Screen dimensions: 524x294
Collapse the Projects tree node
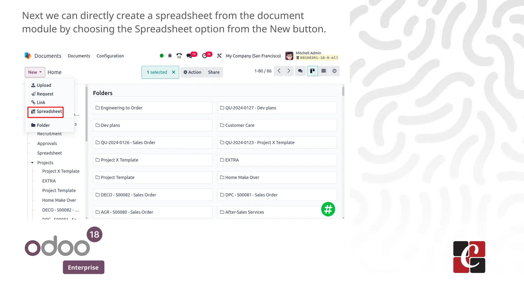pyautogui.click(x=32, y=163)
